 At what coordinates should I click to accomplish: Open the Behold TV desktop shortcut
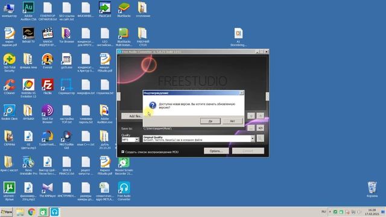28,35
